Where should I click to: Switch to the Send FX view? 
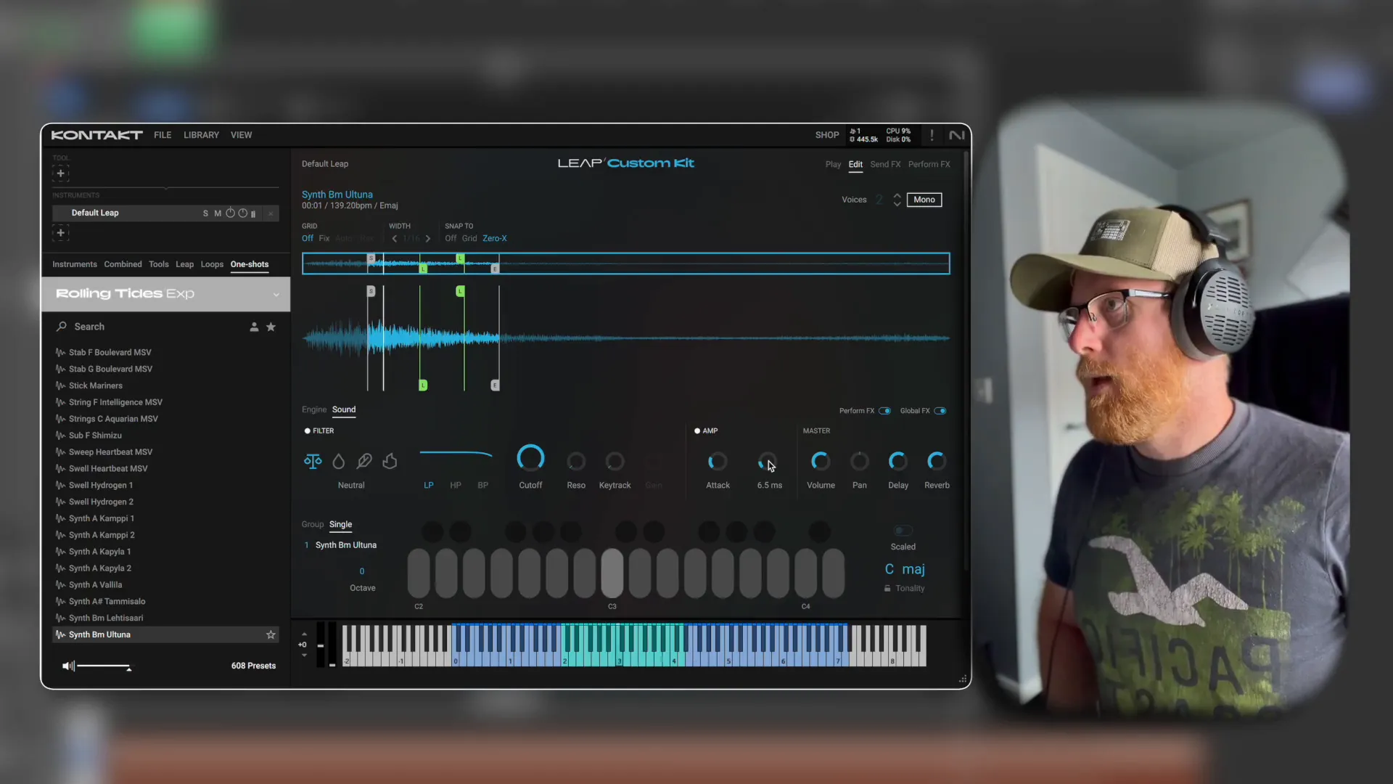[x=885, y=165]
